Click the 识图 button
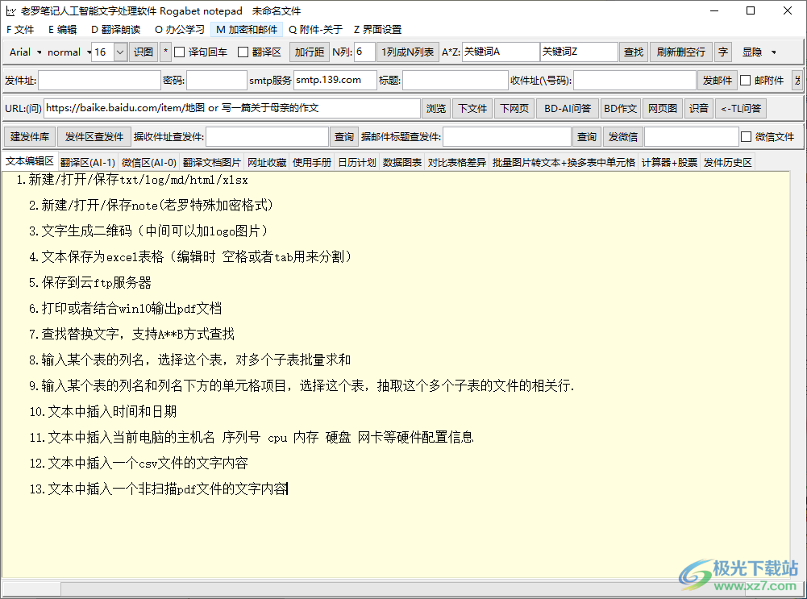807x599 pixels. coord(143,52)
